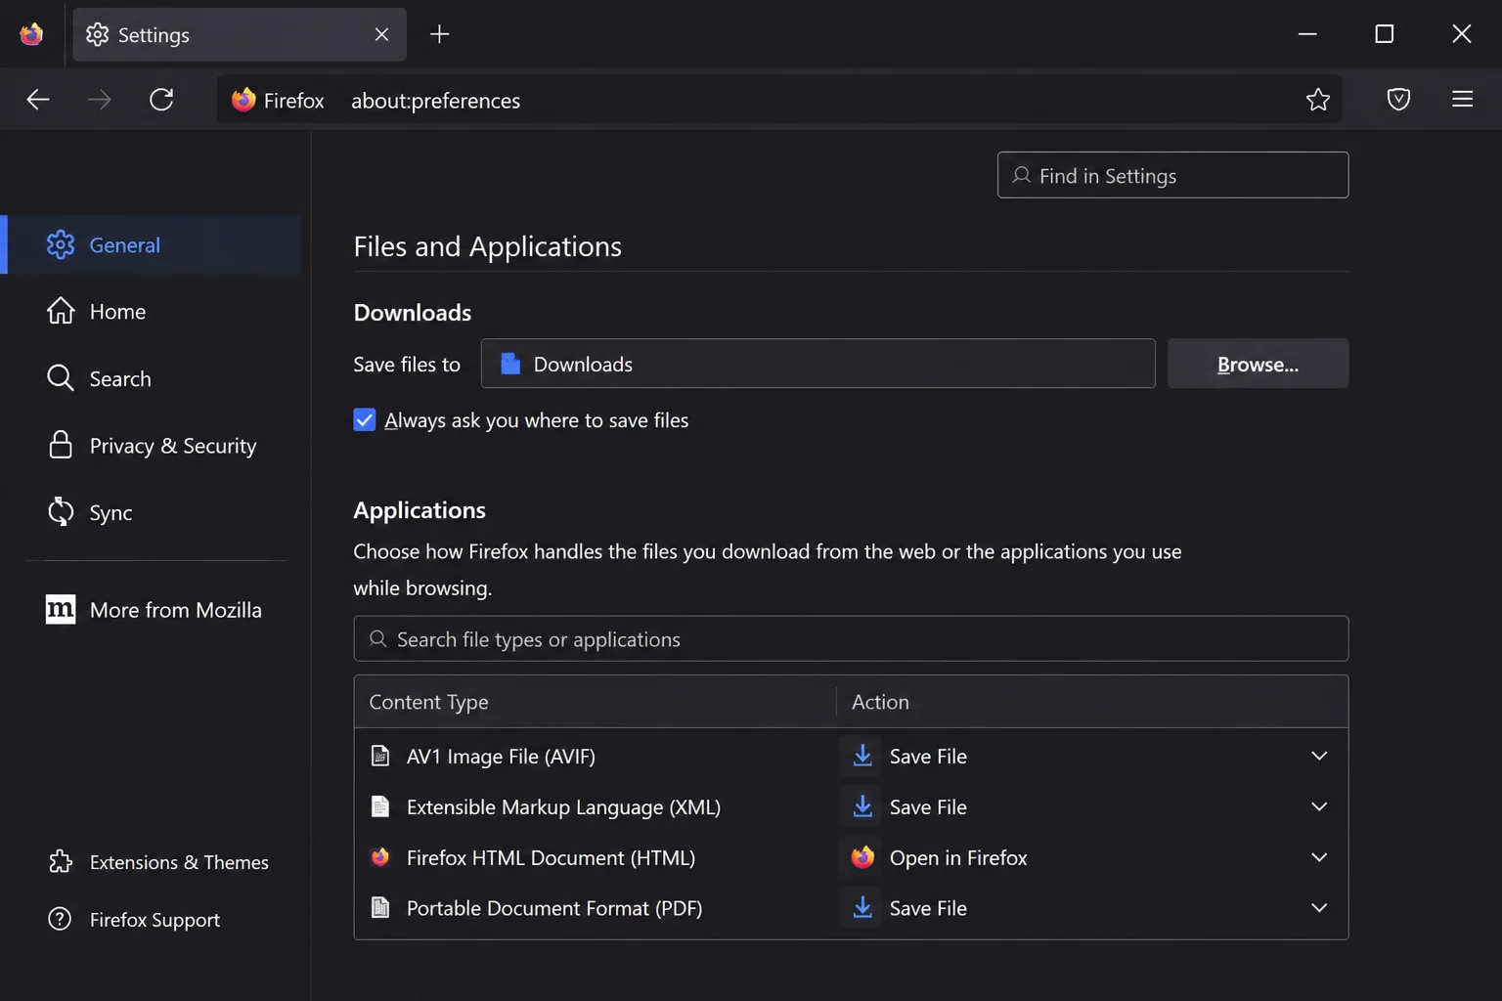Select the Extensible Markup Language (XML) row
Image resolution: width=1502 pixels, height=1001 pixels.
pos(851,806)
